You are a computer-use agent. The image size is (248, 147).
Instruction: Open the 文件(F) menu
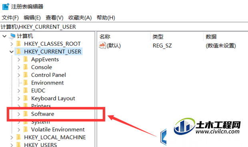(x=10, y=18)
